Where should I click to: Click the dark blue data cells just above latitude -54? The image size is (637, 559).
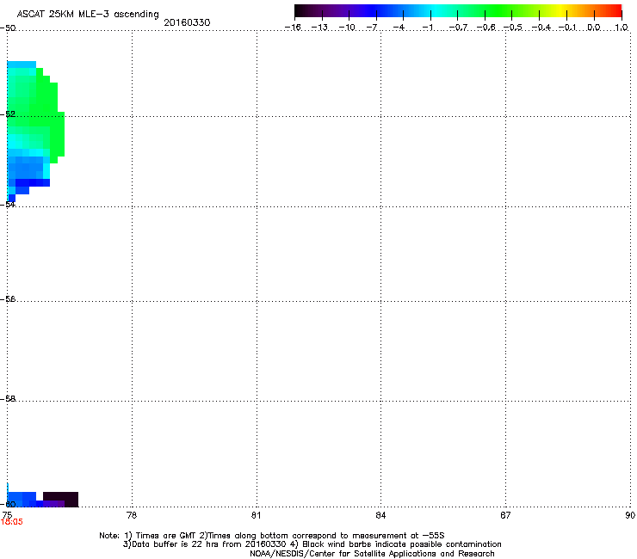pyautogui.click(x=33, y=183)
